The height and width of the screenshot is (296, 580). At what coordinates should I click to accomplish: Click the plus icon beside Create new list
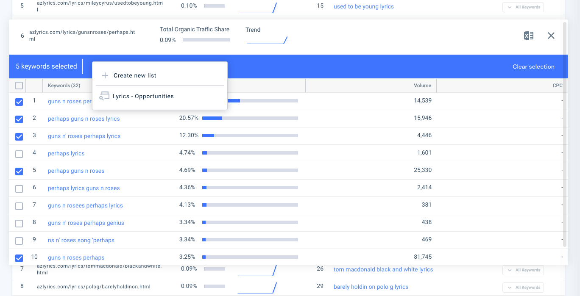[105, 75]
